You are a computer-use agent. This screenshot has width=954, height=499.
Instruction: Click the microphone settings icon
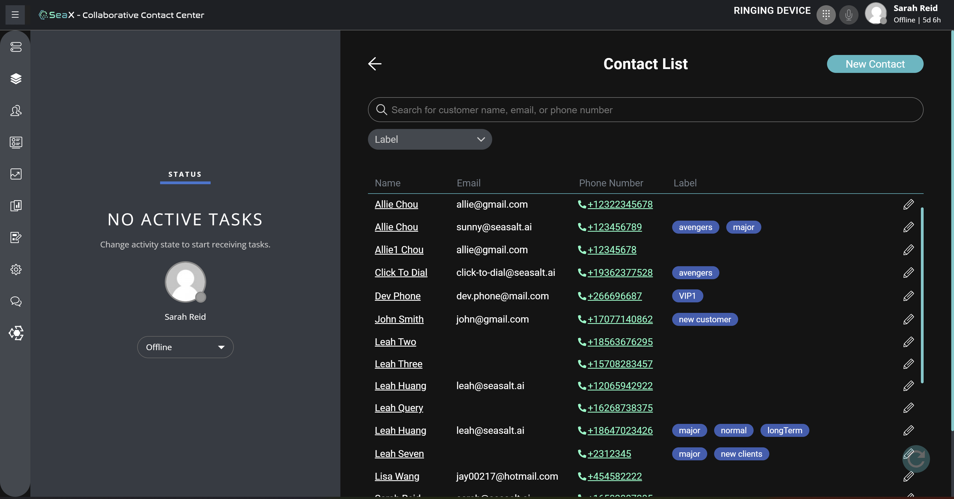(849, 15)
